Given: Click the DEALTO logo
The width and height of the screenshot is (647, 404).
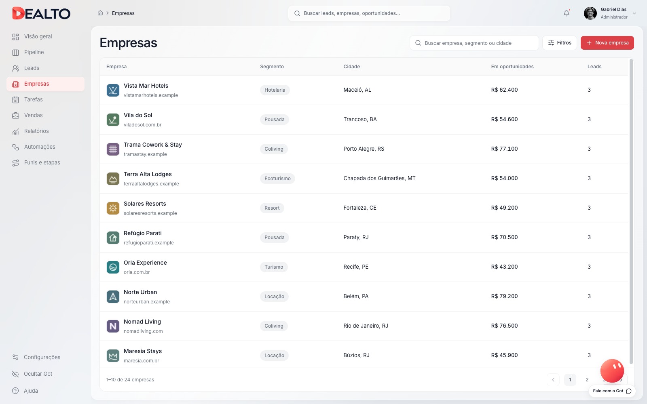Looking at the screenshot, I should pos(41,13).
